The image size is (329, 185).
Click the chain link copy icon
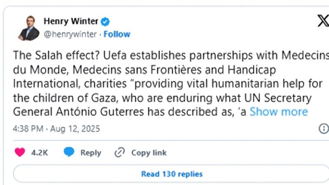coord(120,153)
